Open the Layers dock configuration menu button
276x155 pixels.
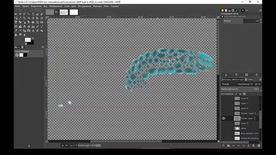click(260, 79)
